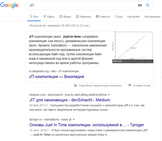Image resolution: width=162 pixels, height=141 pixels.
Task: Switch to the Видео tab
Action: click(x=65, y=17)
